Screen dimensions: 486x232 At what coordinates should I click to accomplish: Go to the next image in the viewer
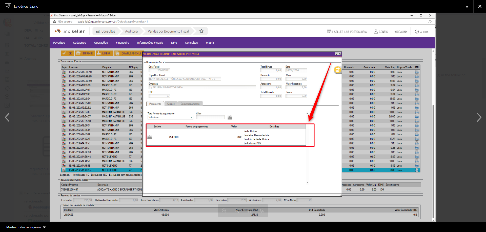pos(479,117)
